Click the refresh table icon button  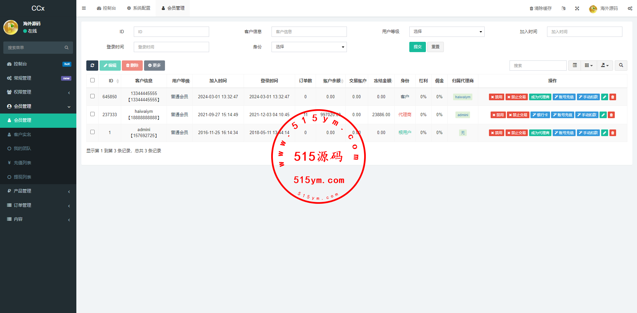point(92,65)
